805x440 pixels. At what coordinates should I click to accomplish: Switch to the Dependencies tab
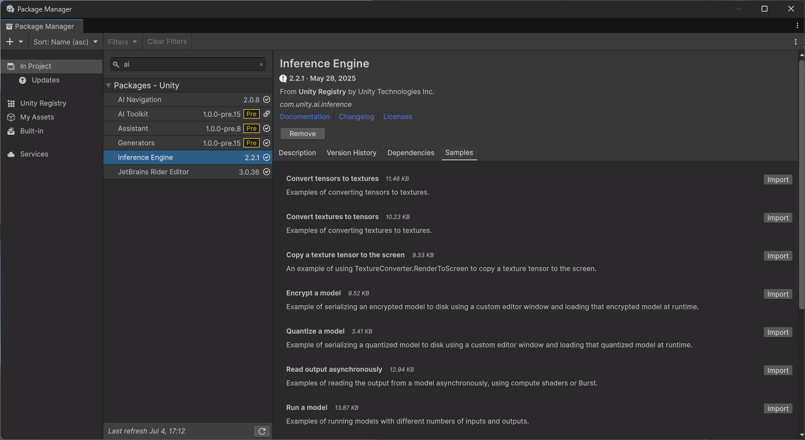point(411,153)
